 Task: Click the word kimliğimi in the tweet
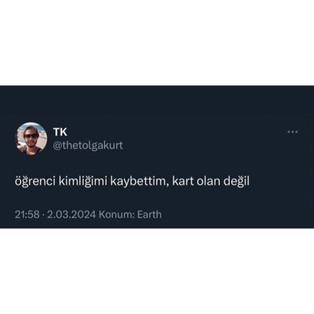(x=83, y=182)
